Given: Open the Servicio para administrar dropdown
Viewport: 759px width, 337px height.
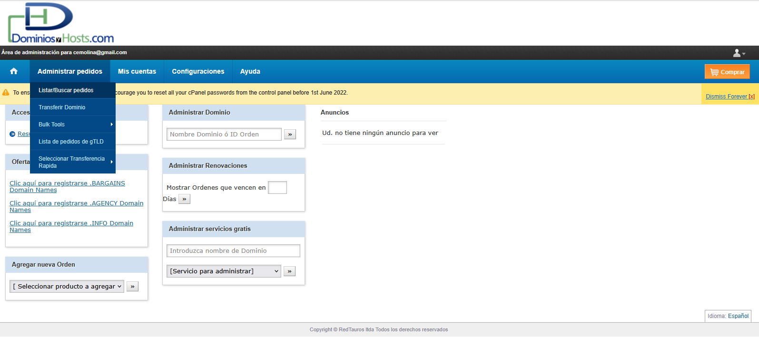Looking at the screenshot, I should click(223, 271).
